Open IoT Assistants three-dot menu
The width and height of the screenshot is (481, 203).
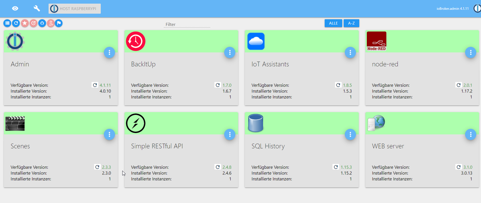tap(350, 52)
